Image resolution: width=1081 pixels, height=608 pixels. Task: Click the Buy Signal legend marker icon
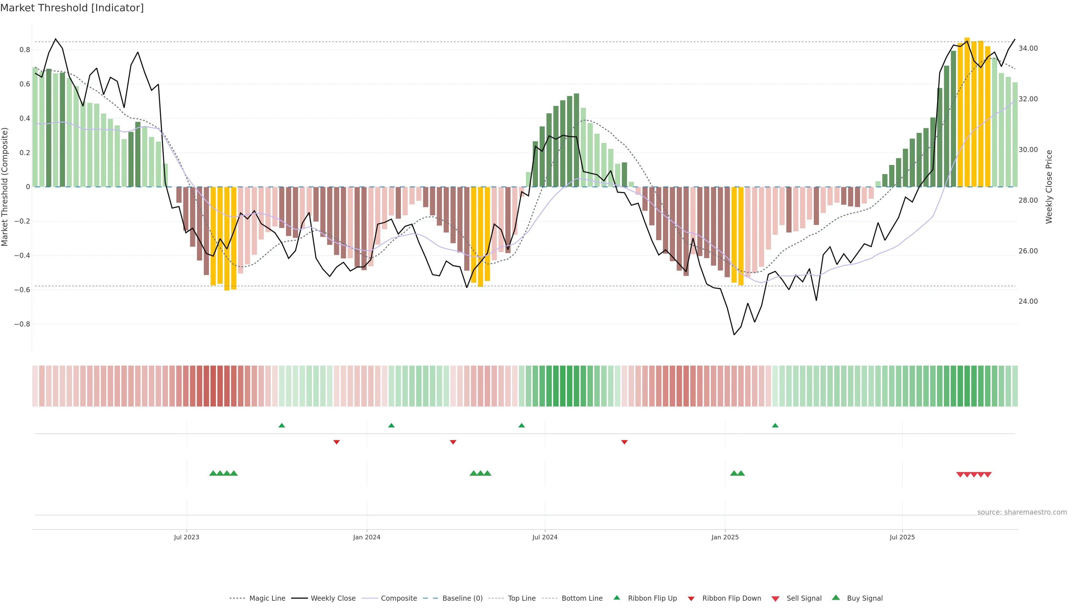[836, 598]
